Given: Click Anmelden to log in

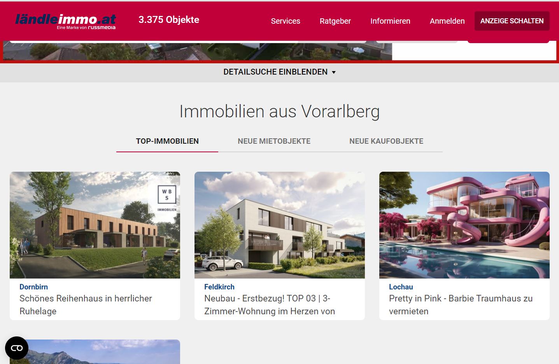Looking at the screenshot, I should (447, 21).
